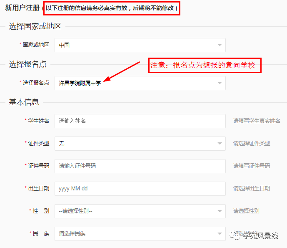Viewport: 287px width, 248px height.
Task: Open the 许昌学院附属中学 registration point selector
Action: 140,83
